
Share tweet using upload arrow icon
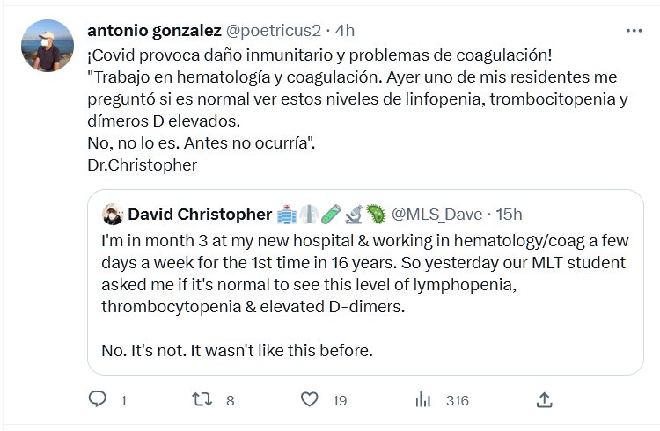[x=544, y=399]
